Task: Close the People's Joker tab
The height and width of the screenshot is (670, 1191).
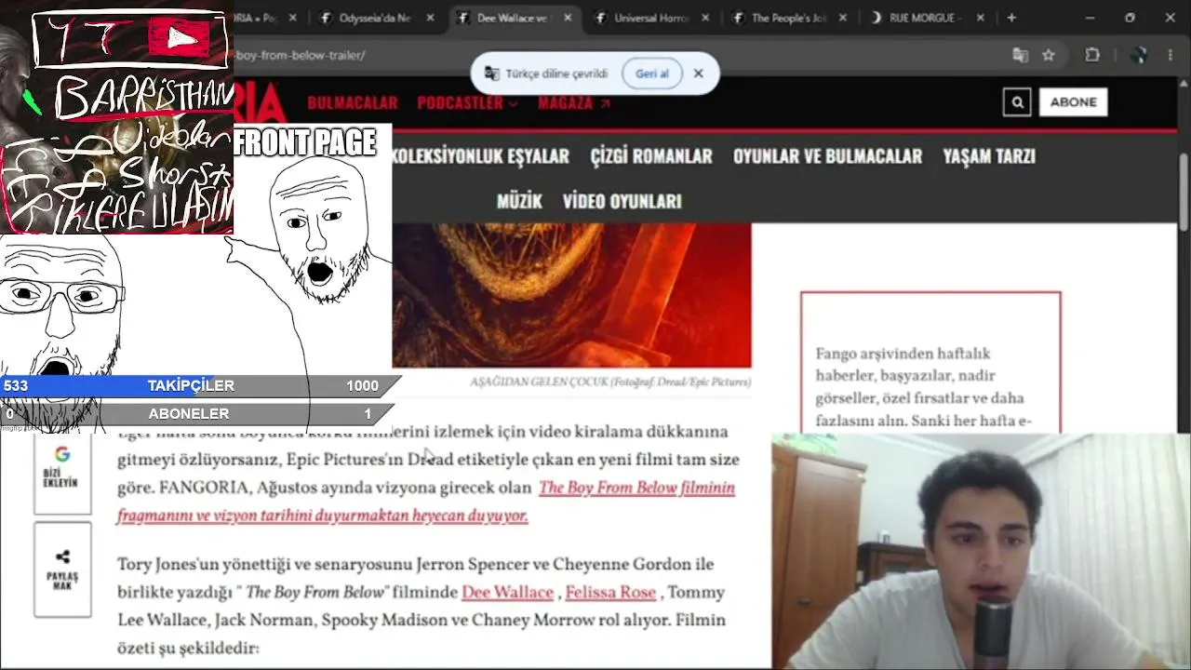Action: coord(843,18)
